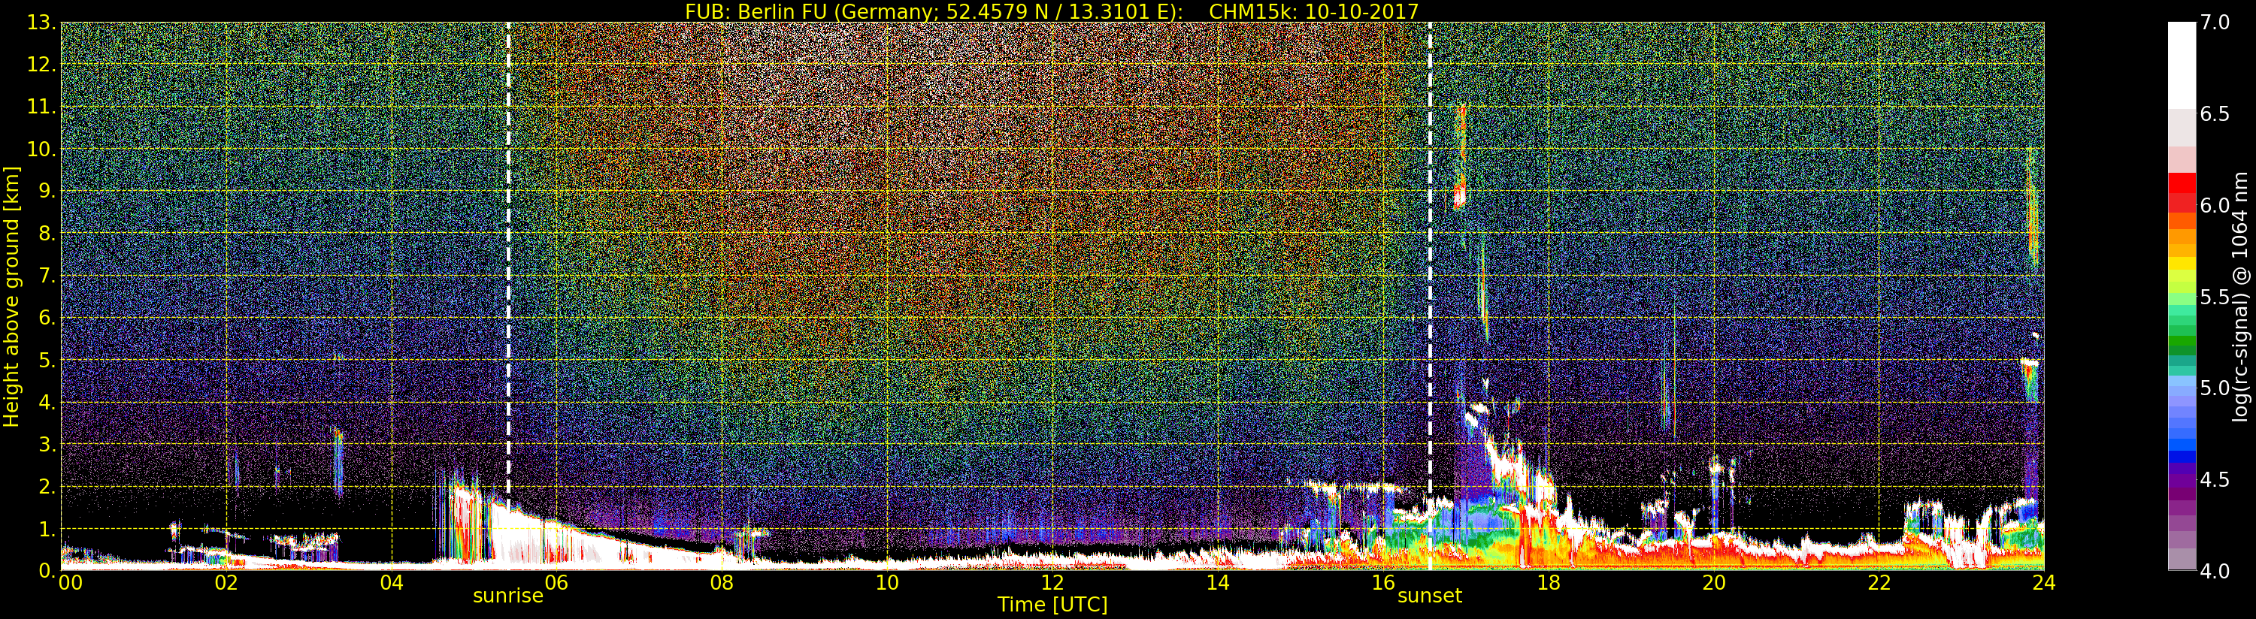Click the x-axis tick label '24'

tap(2044, 582)
